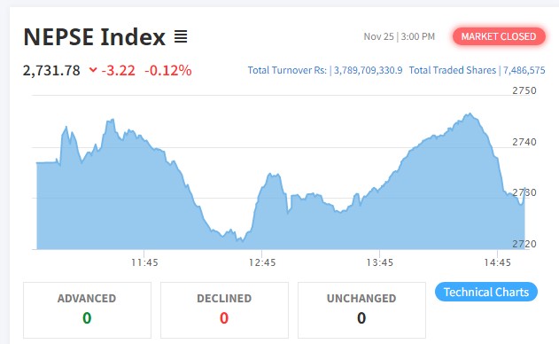Click the MARKET CLOSED badge

499,36
